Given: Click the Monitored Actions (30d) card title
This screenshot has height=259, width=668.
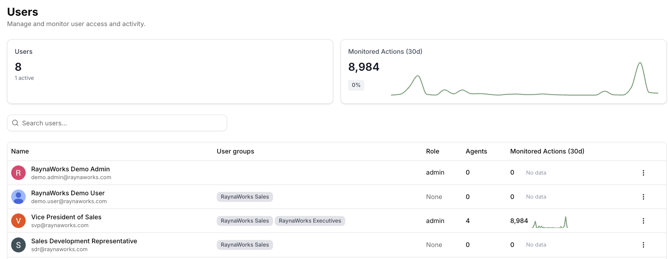Looking at the screenshot, I should coord(385,52).
